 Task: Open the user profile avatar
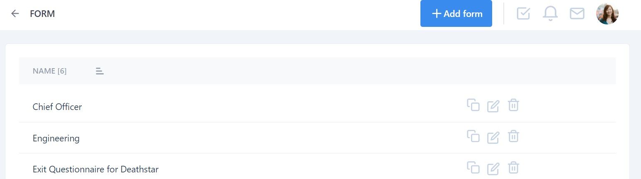607,14
